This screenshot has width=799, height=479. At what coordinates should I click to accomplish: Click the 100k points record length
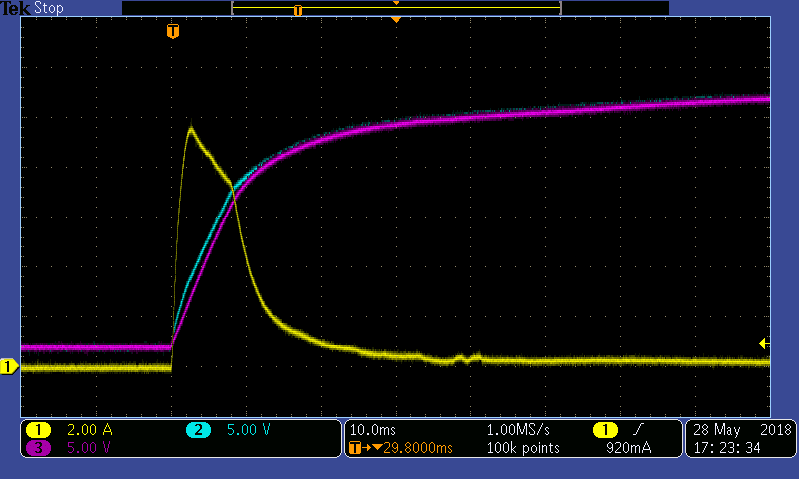coord(523,448)
